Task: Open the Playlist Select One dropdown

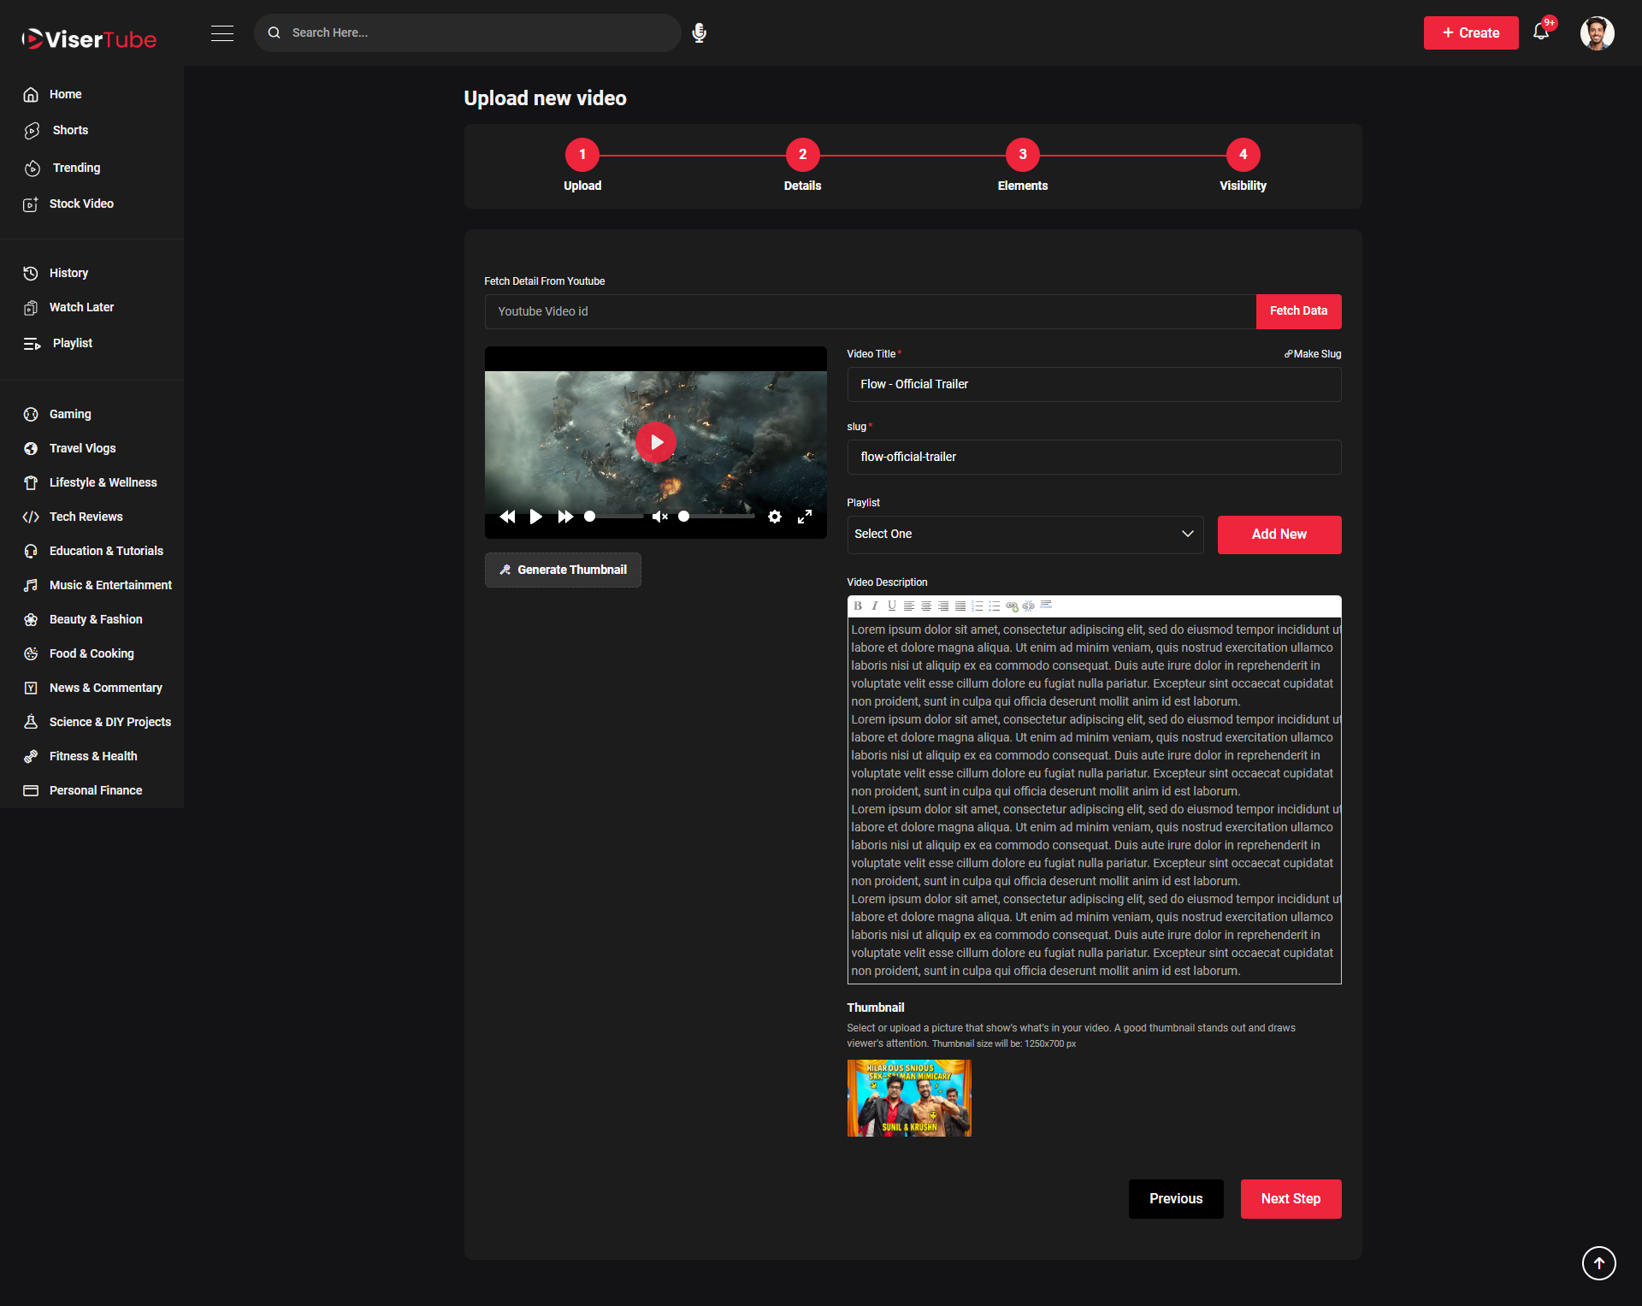Action: [x=1024, y=534]
